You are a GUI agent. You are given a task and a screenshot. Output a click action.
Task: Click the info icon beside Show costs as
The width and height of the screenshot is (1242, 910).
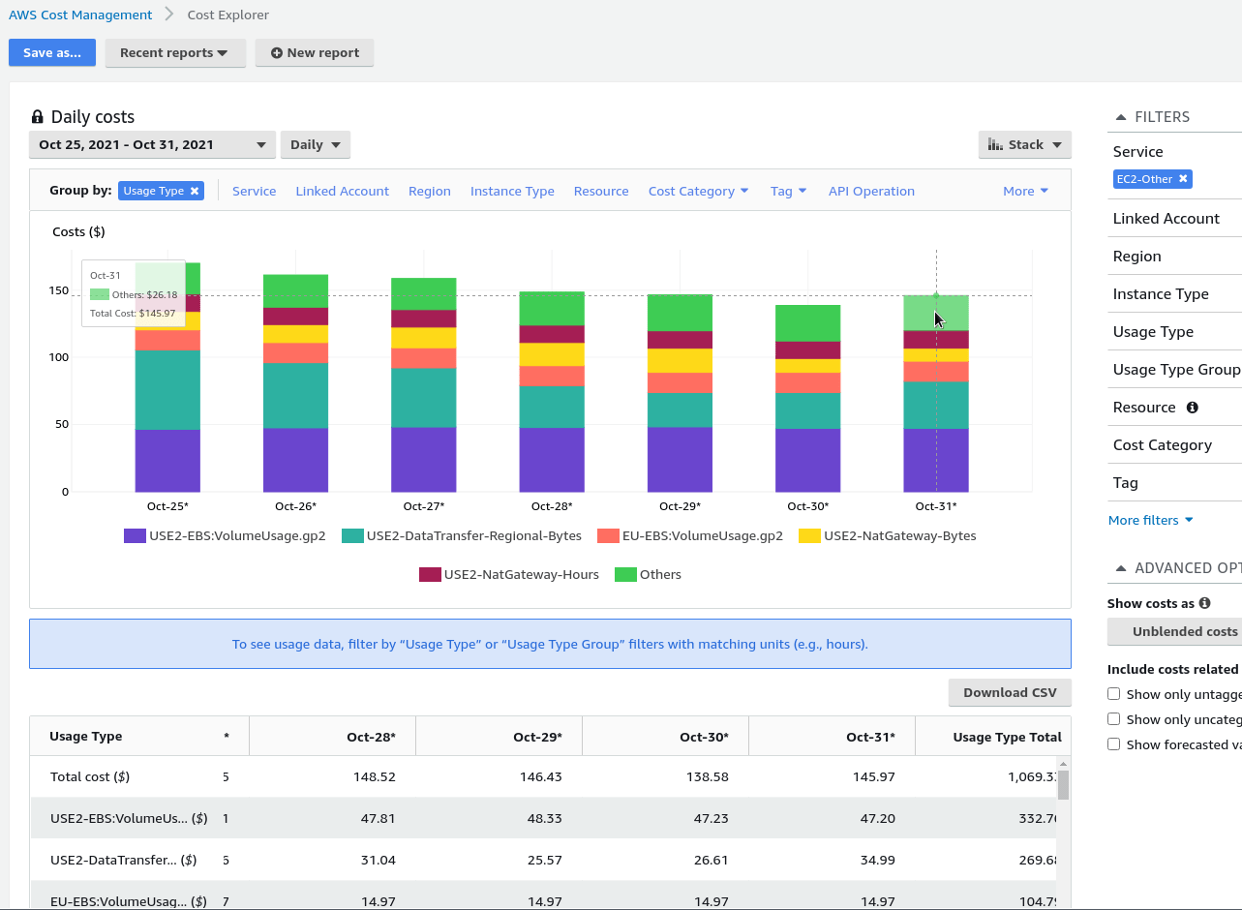point(1205,603)
